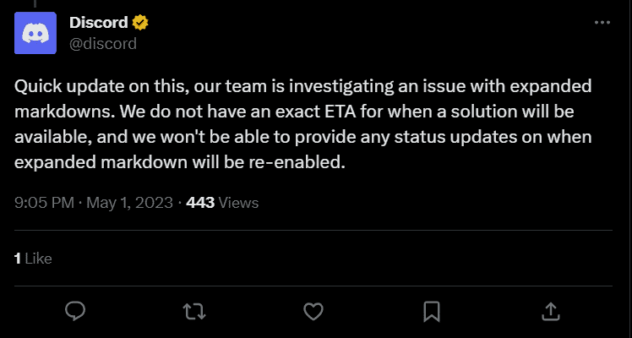
Task: Open the Discord display name link
Action: point(98,23)
